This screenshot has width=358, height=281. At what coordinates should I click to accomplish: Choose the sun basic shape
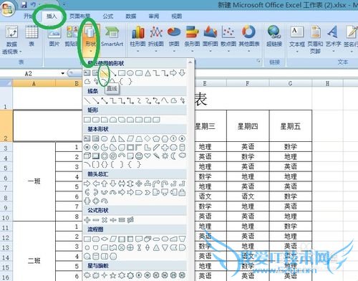coord(165,156)
